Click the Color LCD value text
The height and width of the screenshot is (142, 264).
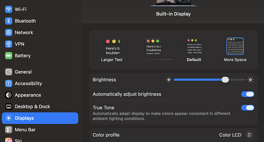[230, 135]
